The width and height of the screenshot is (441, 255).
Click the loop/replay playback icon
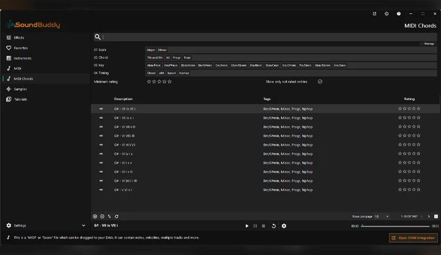pyautogui.click(x=273, y=226)
